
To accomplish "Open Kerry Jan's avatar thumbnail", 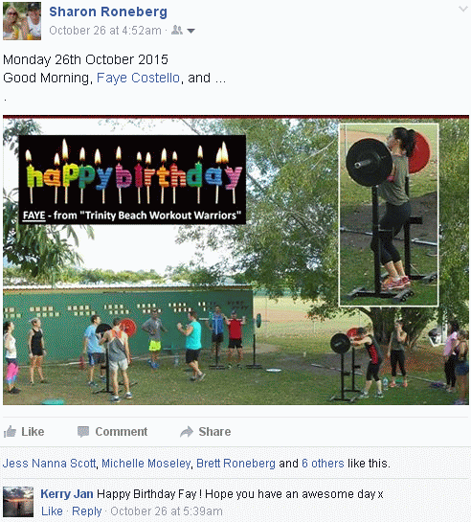I will click(18, 502).
